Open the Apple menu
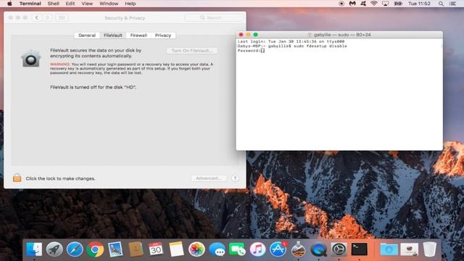This screenshot has width=464, height=261. [x=9, y=4]
